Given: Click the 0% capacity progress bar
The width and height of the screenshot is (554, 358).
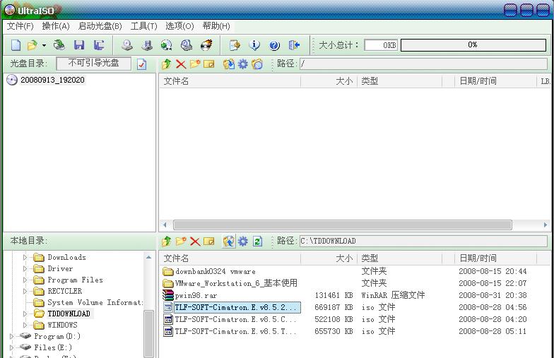Looking at the screenshot, I should point(473,45).
